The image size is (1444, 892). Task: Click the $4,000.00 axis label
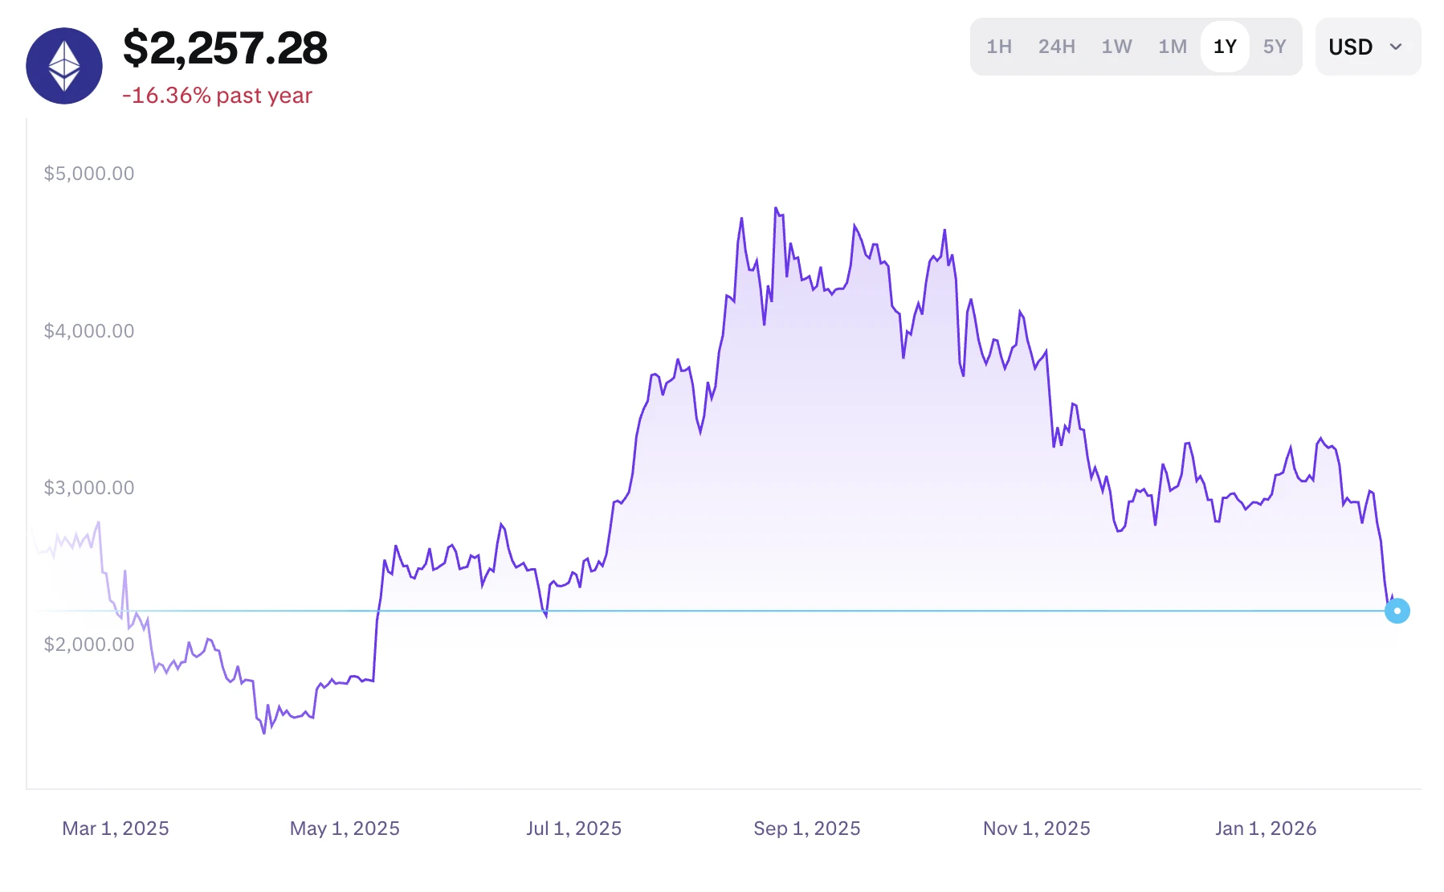(90, 329)
